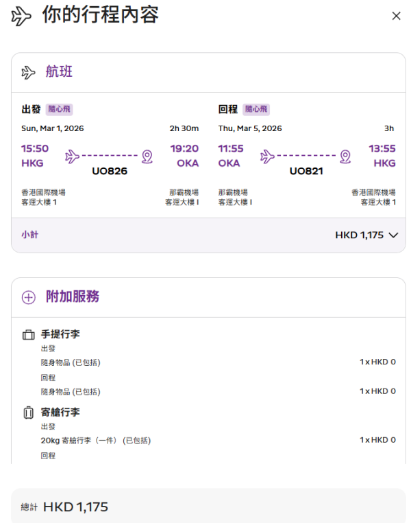Click the 2h 30m duration
The image size is (411, 523).
tap(184, 128)
